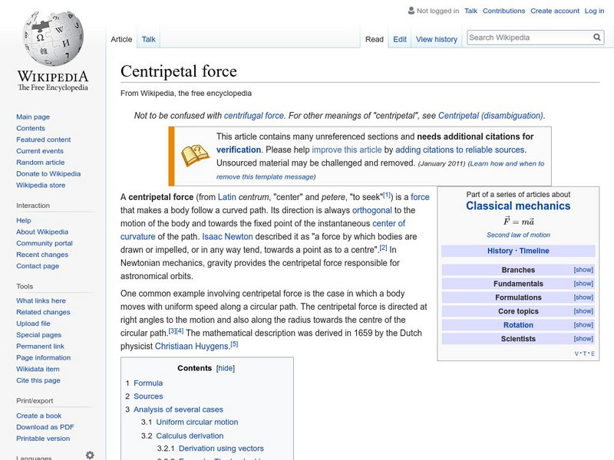Expand the Core topics section with show
The height and width of the screenshot is (460, 614).
pos(583,311)
